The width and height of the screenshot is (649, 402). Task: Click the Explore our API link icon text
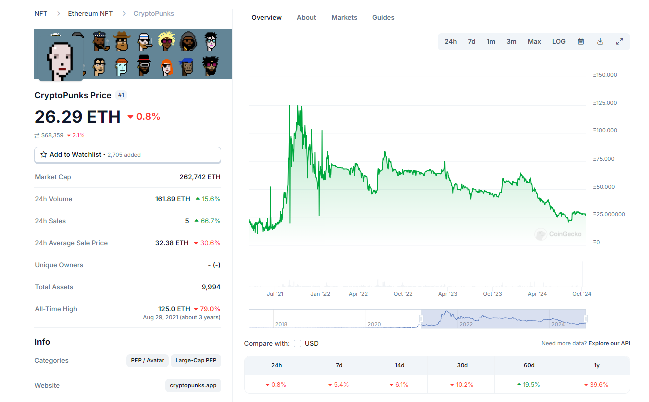point(609,343)
